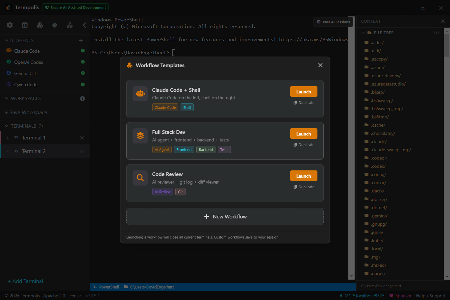The image size is (450, 300).
Task: Click the split layout columns icon
Action: (25, 25)
